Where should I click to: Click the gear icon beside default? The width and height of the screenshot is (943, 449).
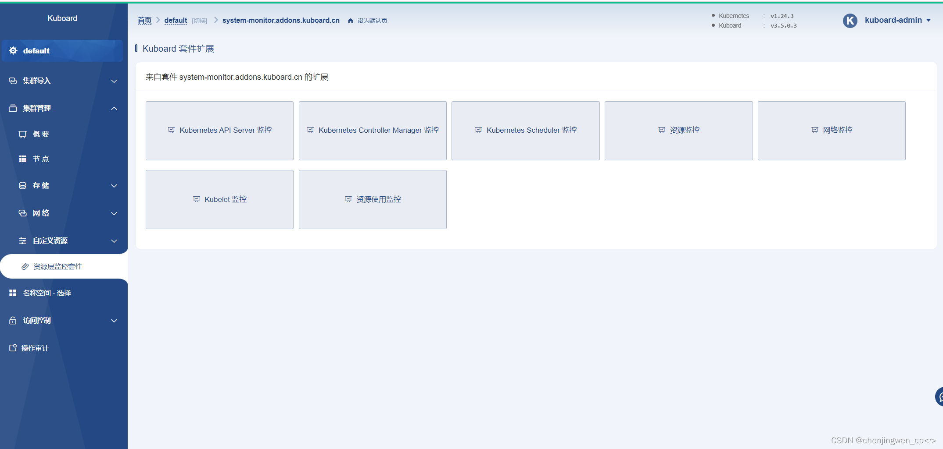coord(13,51)
